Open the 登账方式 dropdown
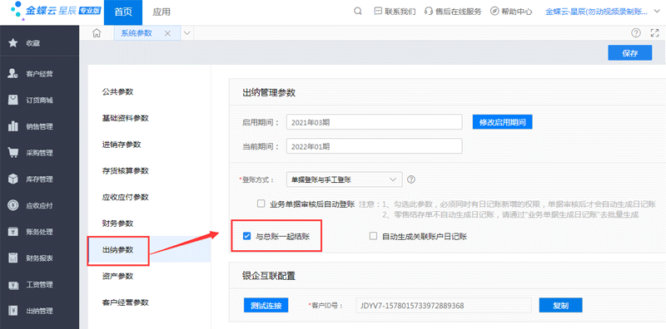666x329 pixels. pos(344,179)
